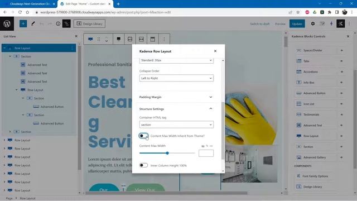Open the editor options three-dot menu
This screenshot has width=357, height=201.
pos(349,23)
